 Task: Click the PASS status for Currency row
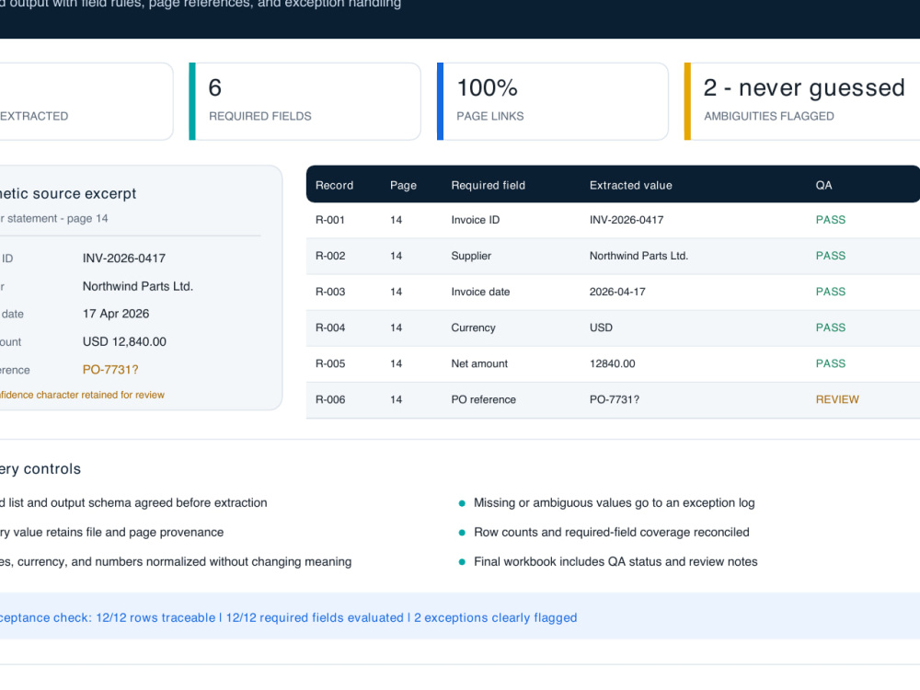point(830,328)
